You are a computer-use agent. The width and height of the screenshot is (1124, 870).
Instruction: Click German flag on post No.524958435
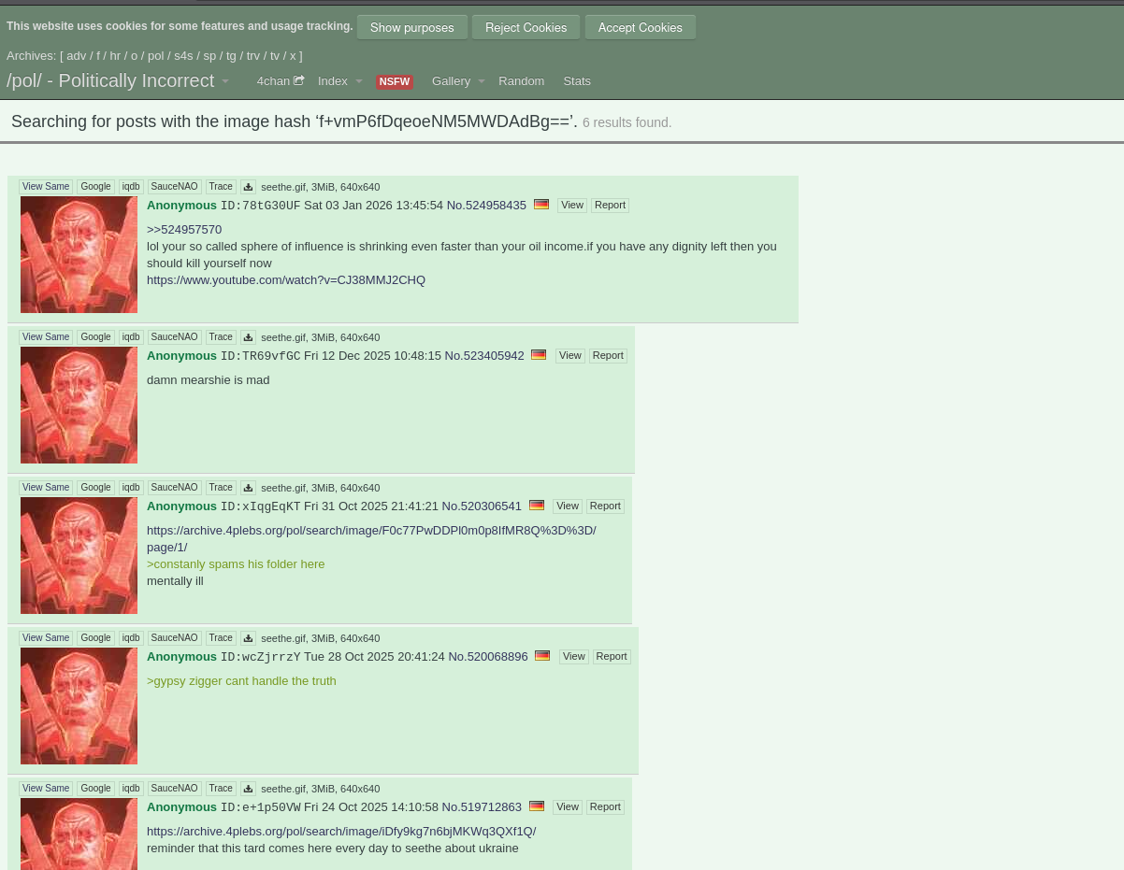coord(541,204)
